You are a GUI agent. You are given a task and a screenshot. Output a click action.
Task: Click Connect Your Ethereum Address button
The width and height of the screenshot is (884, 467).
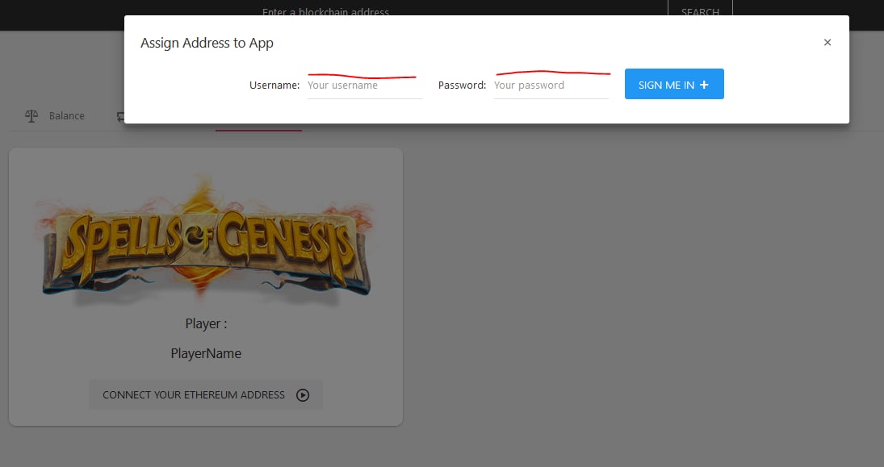click(206, 395)
